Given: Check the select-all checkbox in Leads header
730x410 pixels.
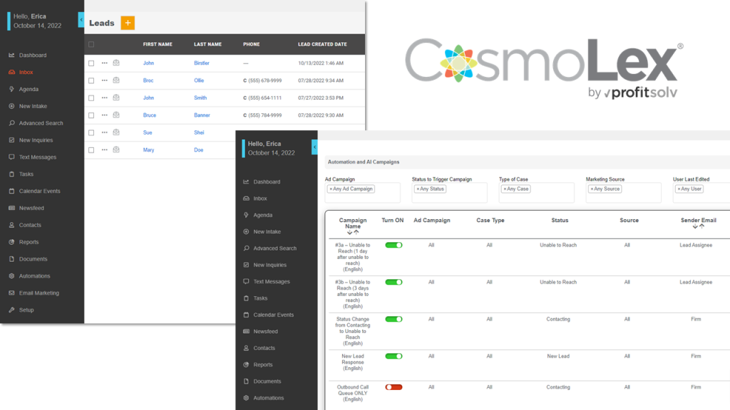Looking at the screenshot, I should (91, 44).
